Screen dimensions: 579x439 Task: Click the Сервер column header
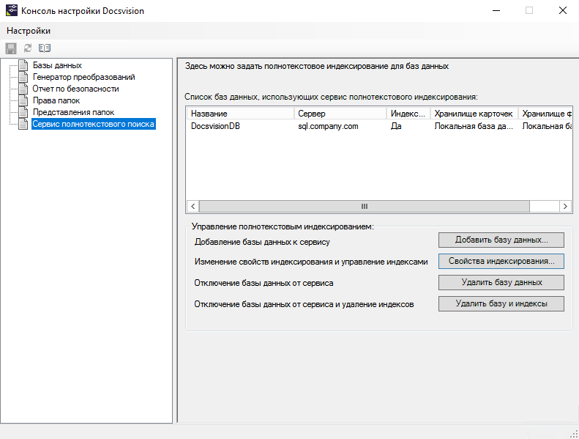(340, 114)
